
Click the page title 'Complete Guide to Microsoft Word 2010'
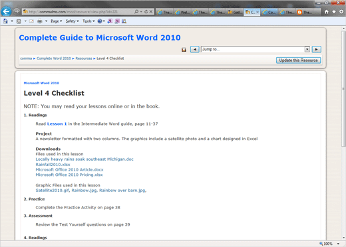click(100, 38)
